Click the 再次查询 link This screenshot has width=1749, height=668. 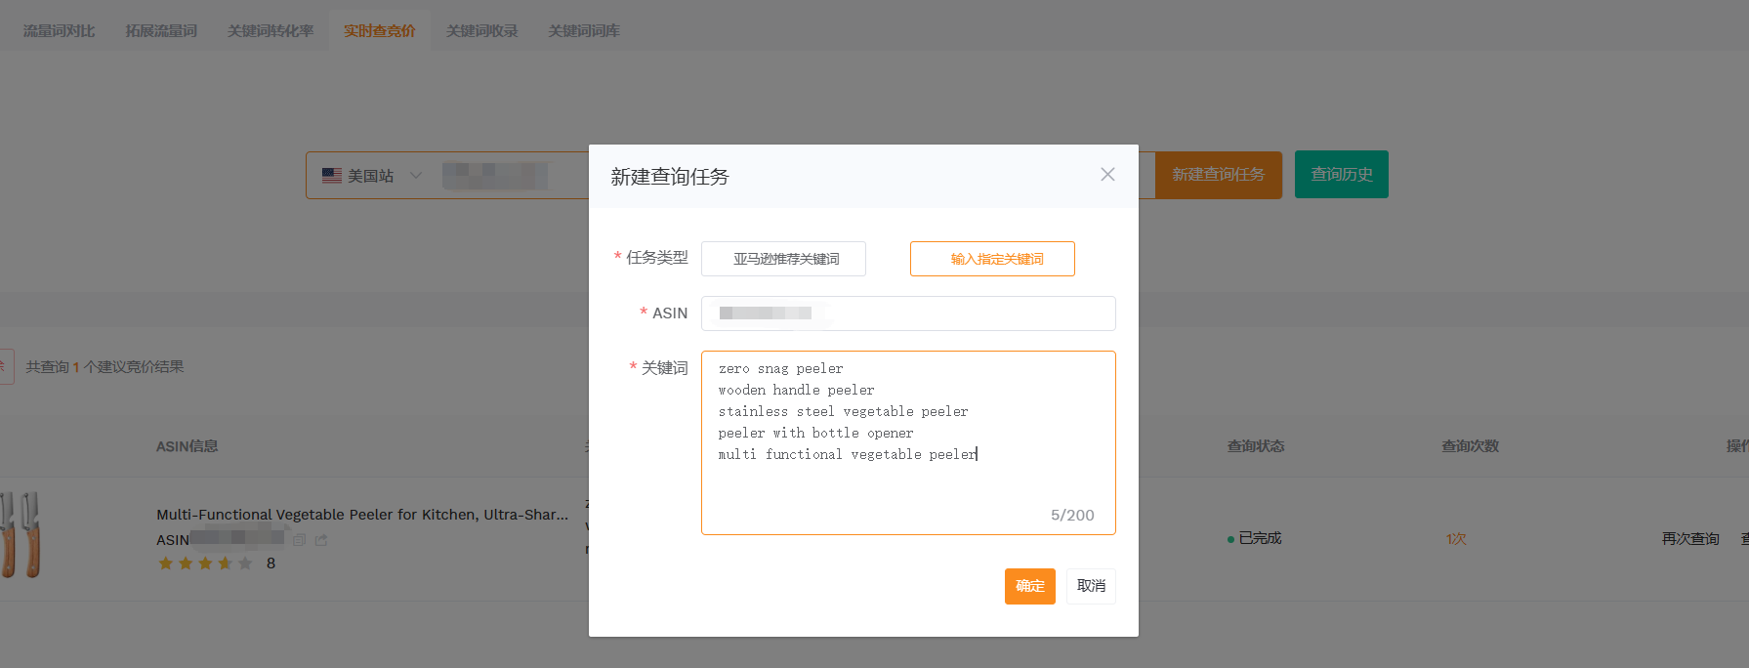[x=1690, y=539]
